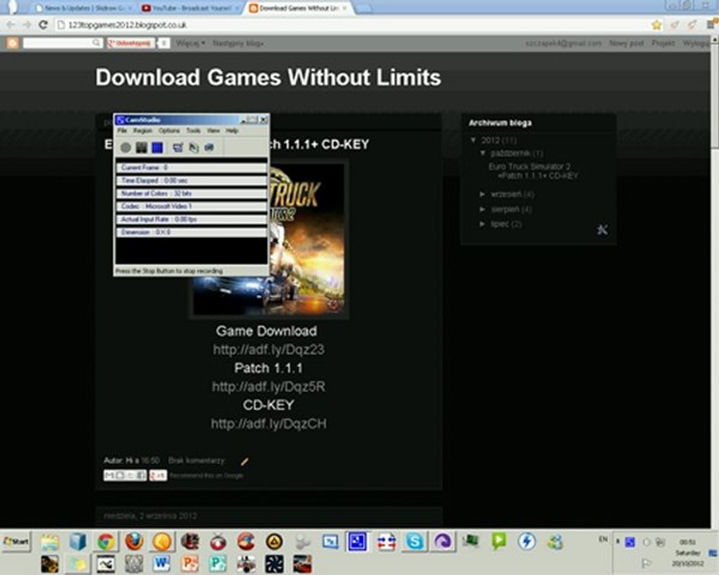
Task: Collapse the 2012 archive year
Action: tap(473, 140)
